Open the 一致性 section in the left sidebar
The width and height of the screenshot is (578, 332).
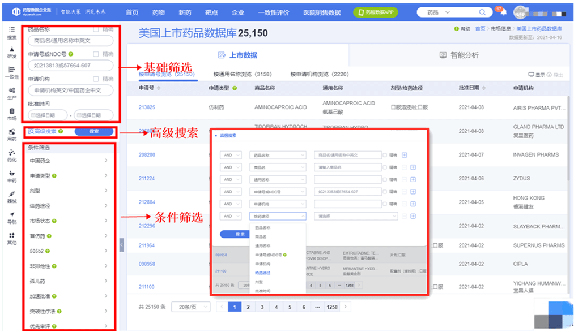[12, 73]
